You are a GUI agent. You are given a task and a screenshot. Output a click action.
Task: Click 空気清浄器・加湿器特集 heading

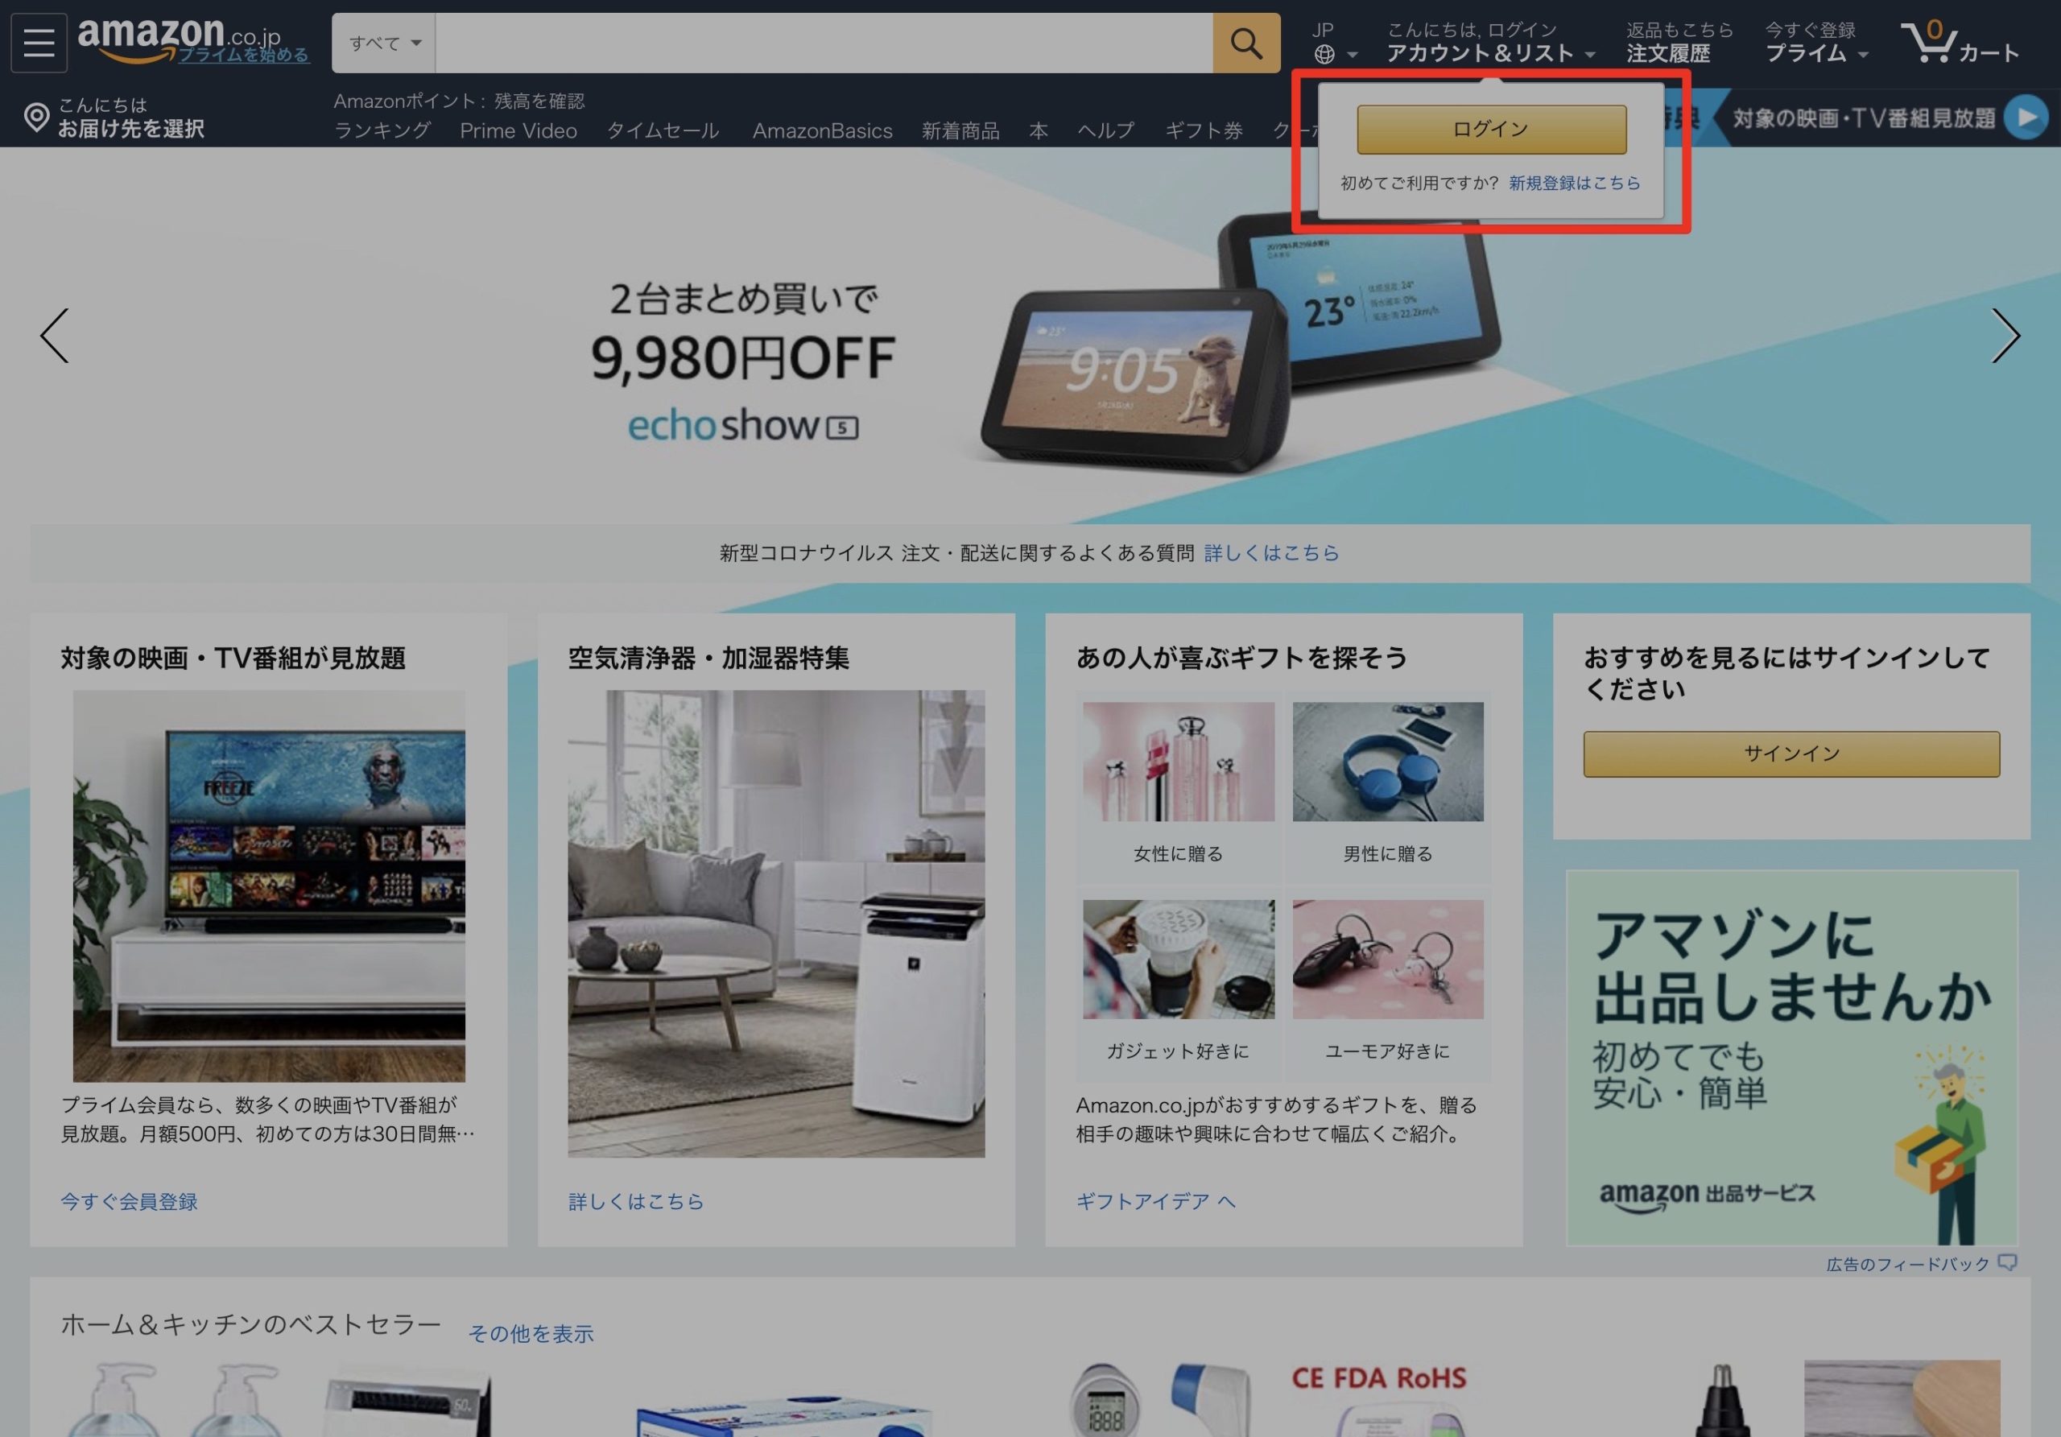[x=709, y=658]
